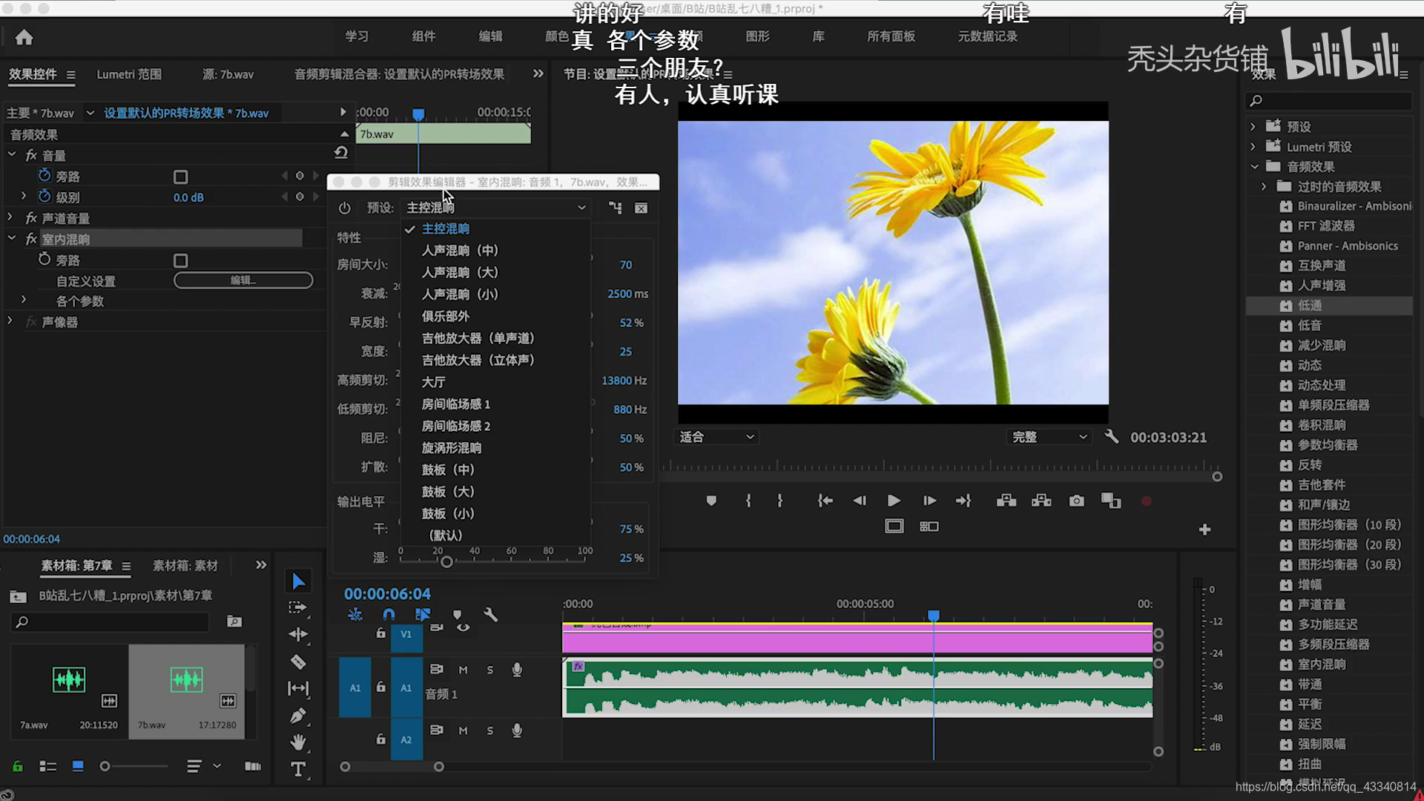Toggle the snapping magnet in the timeline
This screenshot has height=801, width=1424.
pos(389,615)
